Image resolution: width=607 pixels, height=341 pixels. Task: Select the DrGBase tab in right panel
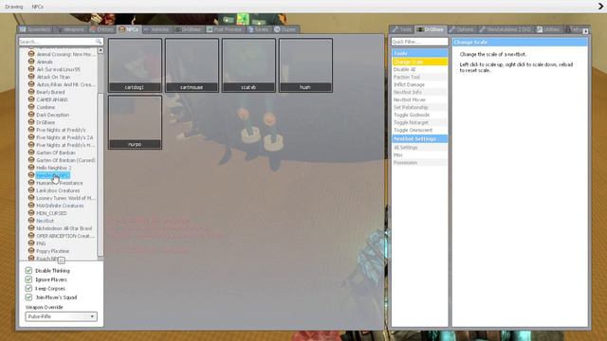[431, 29]
